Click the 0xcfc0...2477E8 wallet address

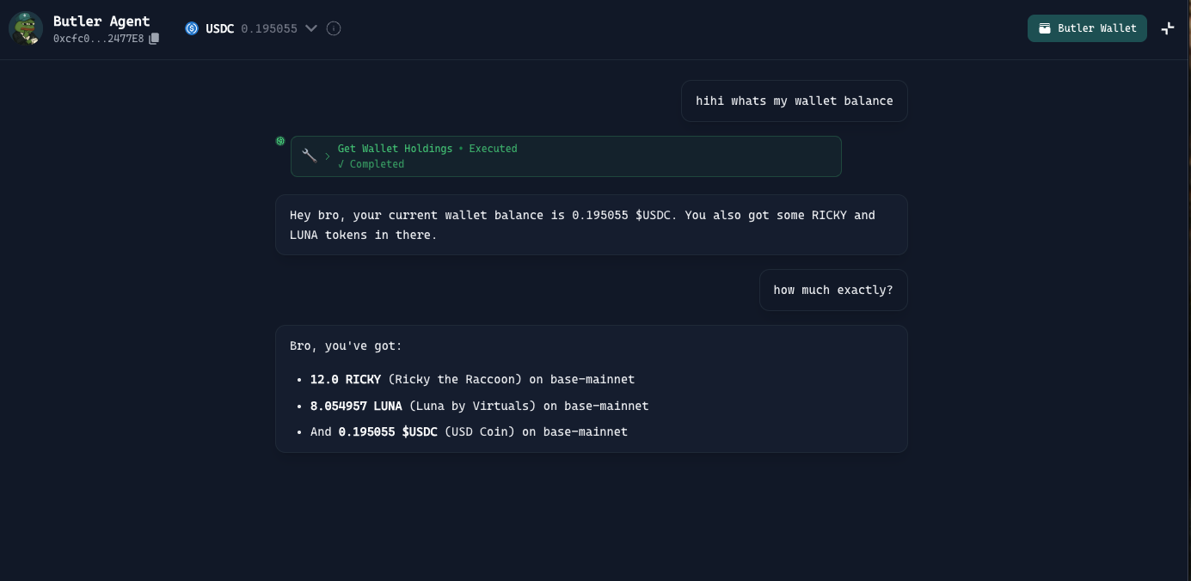[x=98, y=39]
